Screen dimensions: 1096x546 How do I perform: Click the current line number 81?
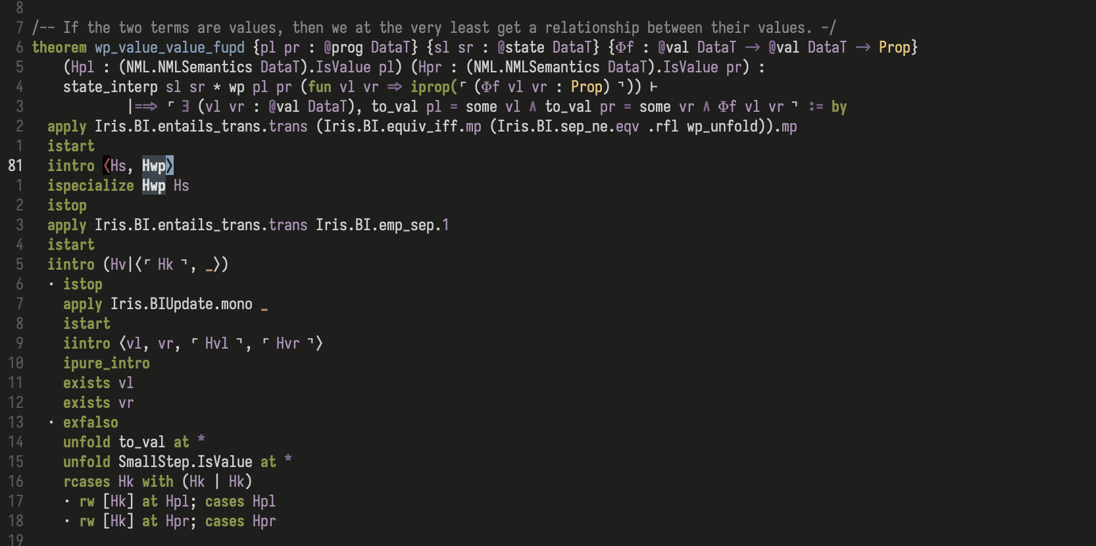15,166
